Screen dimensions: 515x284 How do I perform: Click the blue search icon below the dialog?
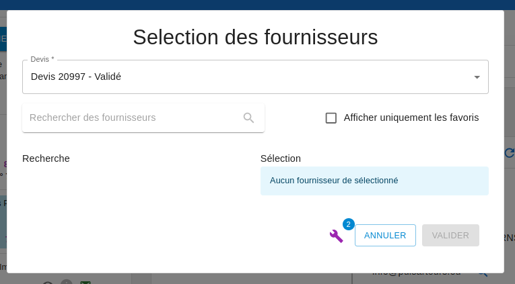(x=483, y=274)
